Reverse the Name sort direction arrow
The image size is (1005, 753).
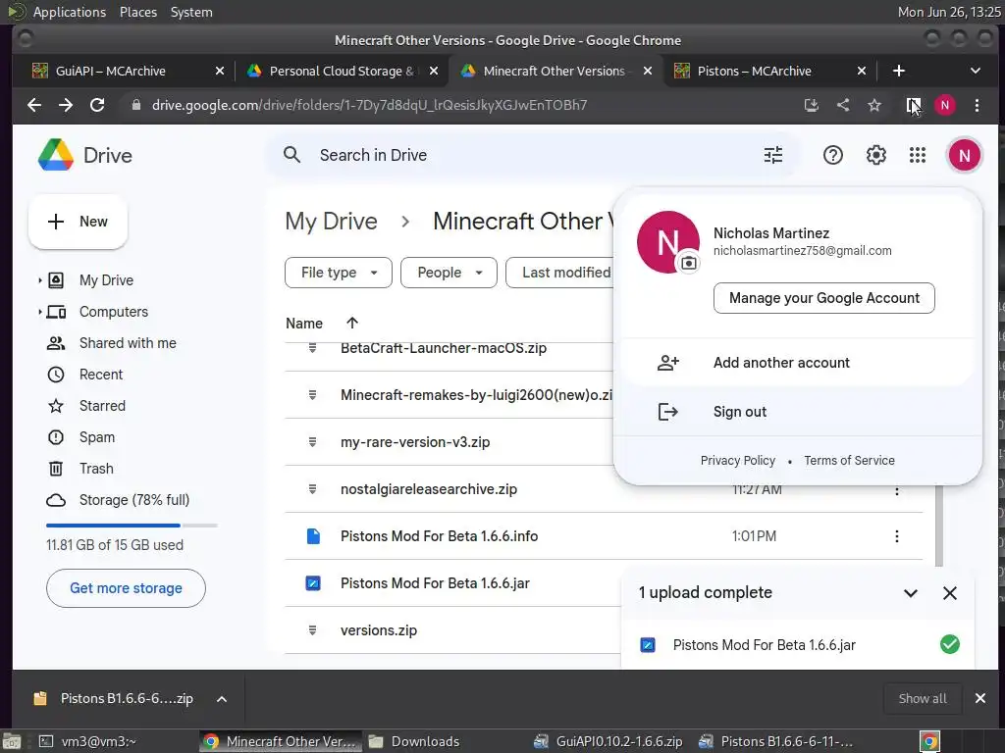pos(352,324)
